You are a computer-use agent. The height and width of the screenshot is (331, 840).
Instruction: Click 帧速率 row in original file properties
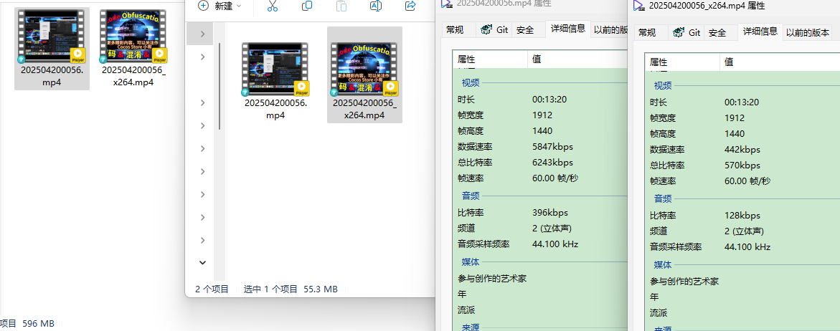pos(540,178)
